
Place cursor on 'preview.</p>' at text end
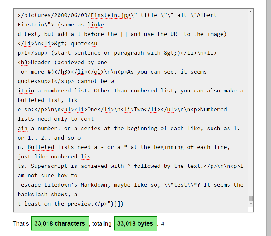tap(87, 204)
